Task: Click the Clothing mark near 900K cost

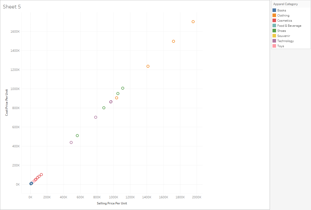Action: (117, 98)
